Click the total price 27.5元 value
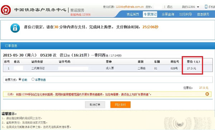 (x=204, y=88)
